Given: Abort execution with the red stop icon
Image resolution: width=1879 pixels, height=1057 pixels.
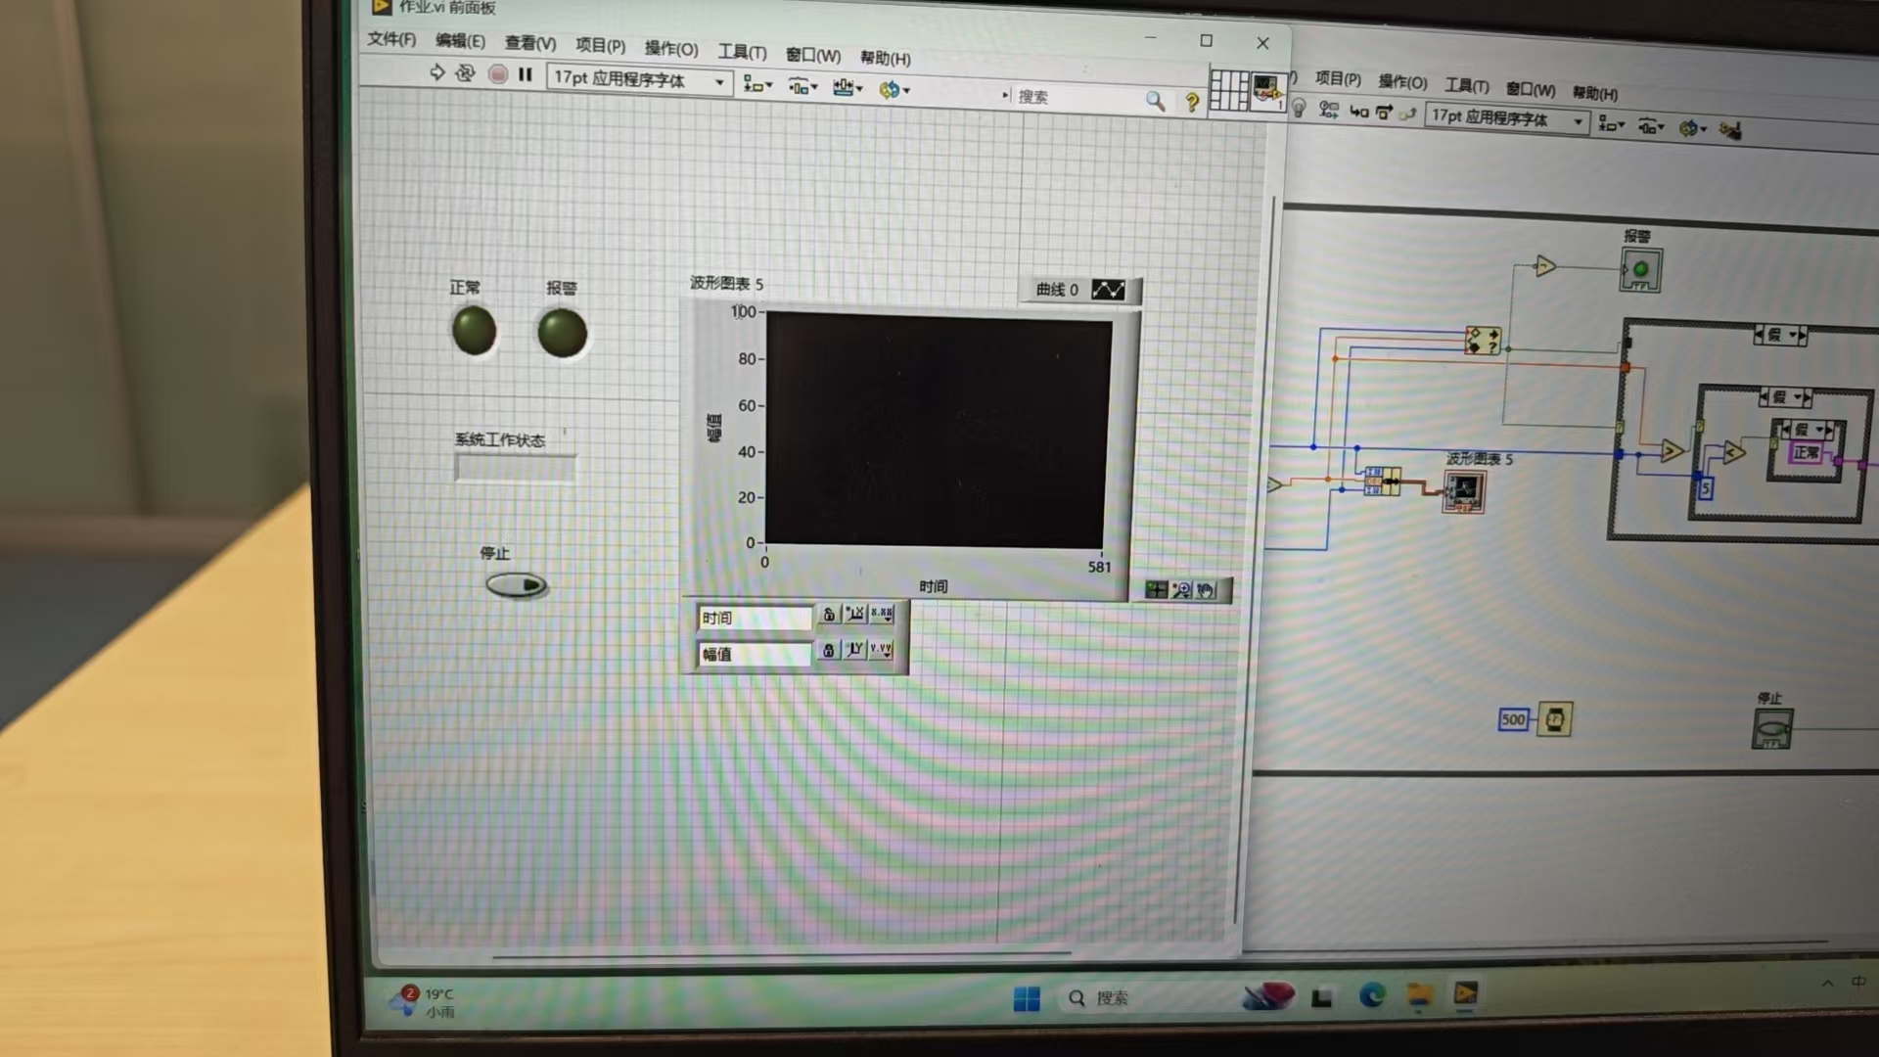Looking at the screenshot, I should (498, 73).
